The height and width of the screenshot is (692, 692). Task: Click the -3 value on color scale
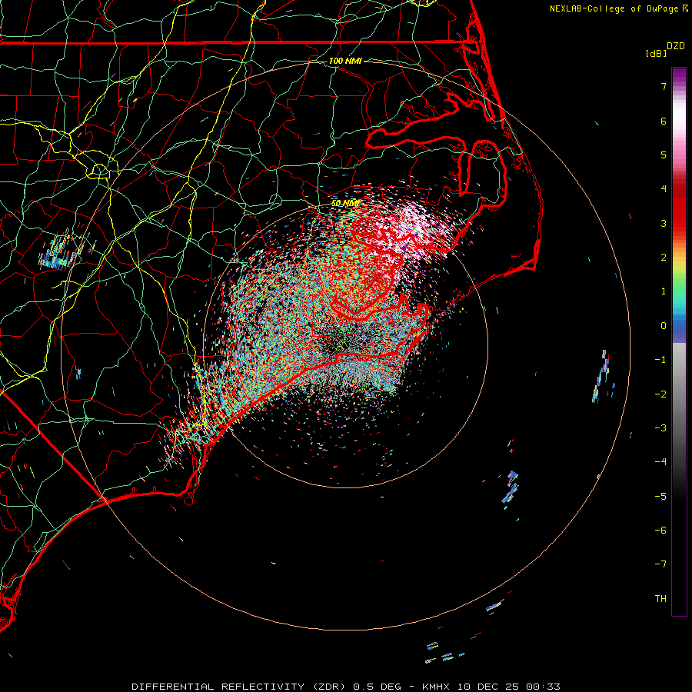tap(660, 428)
